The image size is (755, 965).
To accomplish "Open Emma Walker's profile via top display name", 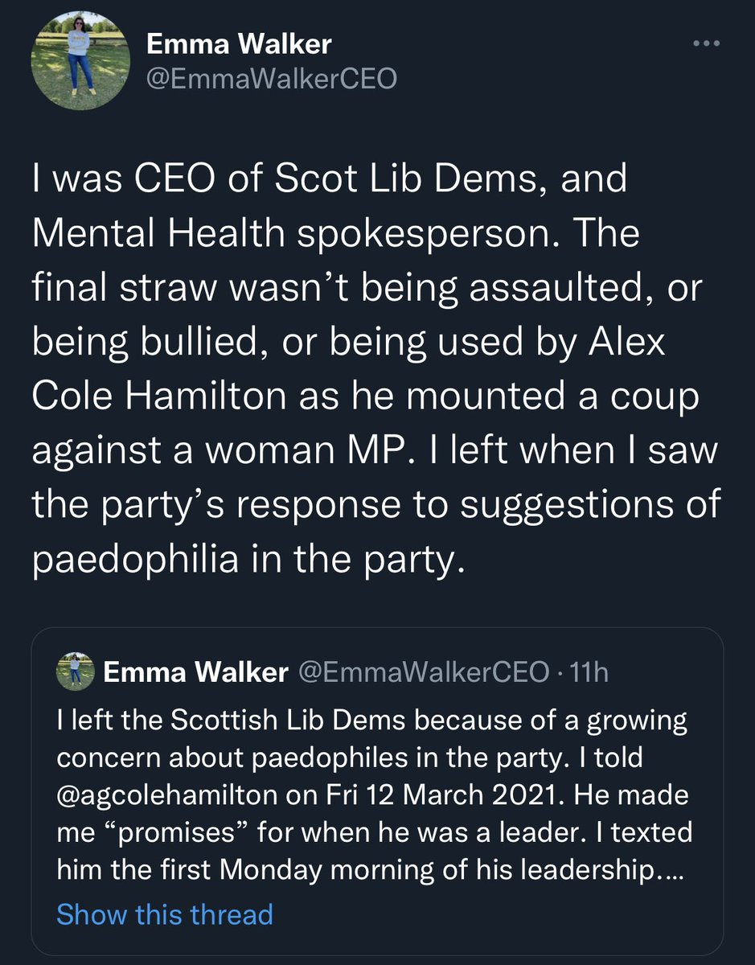I will (x=238, y=44).
